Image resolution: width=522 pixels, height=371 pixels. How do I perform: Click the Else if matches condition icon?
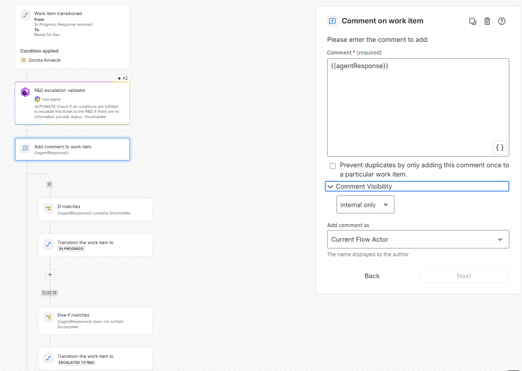[48, 317]
